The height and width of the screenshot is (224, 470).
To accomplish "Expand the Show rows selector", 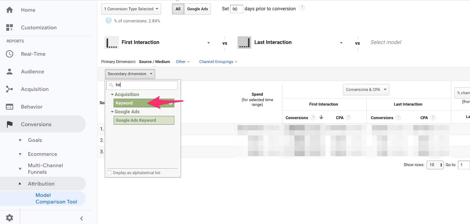I will tap(435, 165).
